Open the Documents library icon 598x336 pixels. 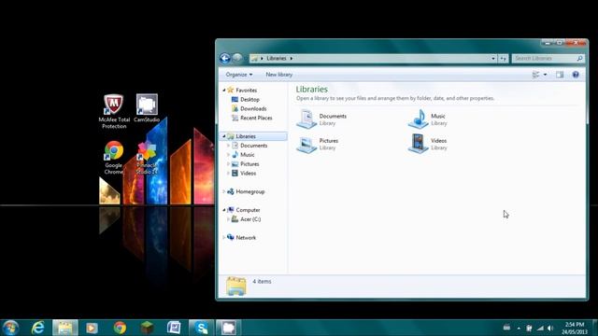pyautogui.click(x=306, y=119)
